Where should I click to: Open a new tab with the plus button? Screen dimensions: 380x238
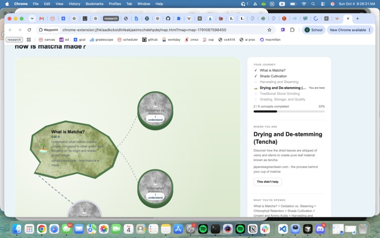[357, 18]
